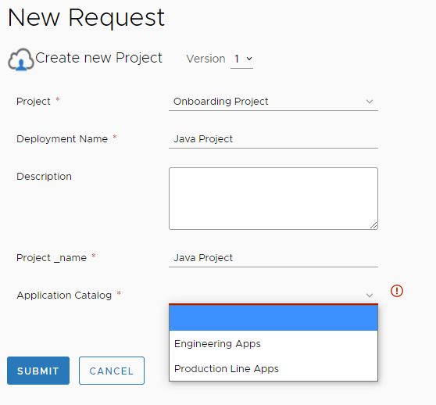Click the cloud user catalog item icon
The width and height of the screenshot is (436, 405).
tap(21, 59)
